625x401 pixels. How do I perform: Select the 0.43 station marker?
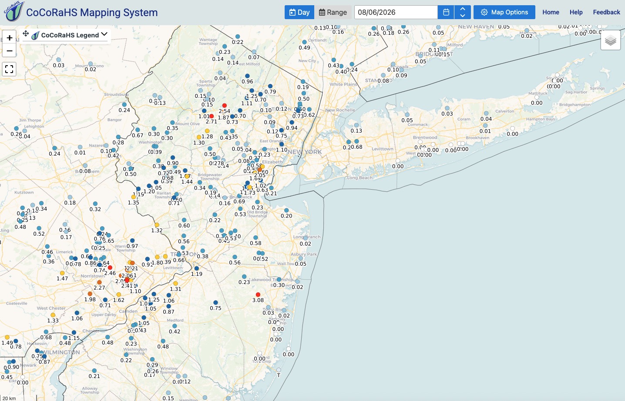333,60
